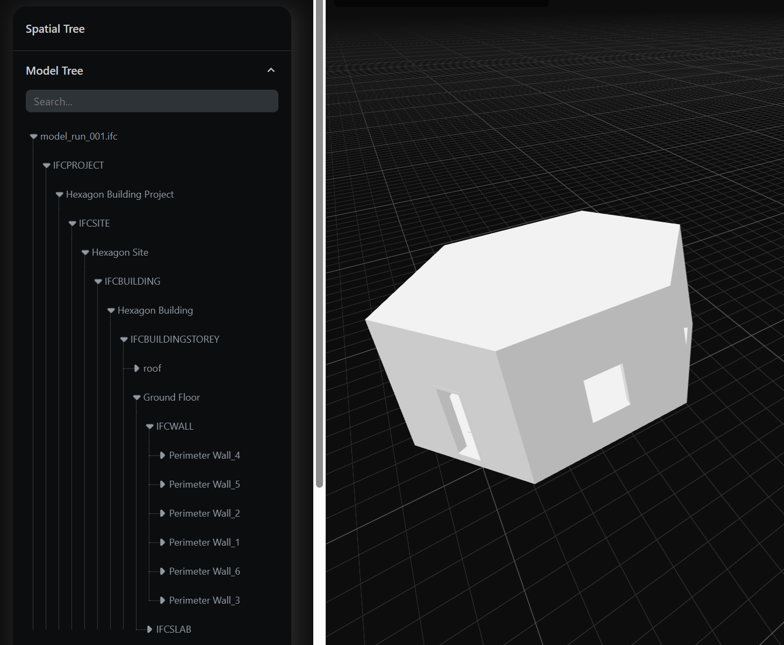Viewport: 784px width, 645px height.
Task: Select the Hexagon Site tree item
Action: click(x=119, y=252)
